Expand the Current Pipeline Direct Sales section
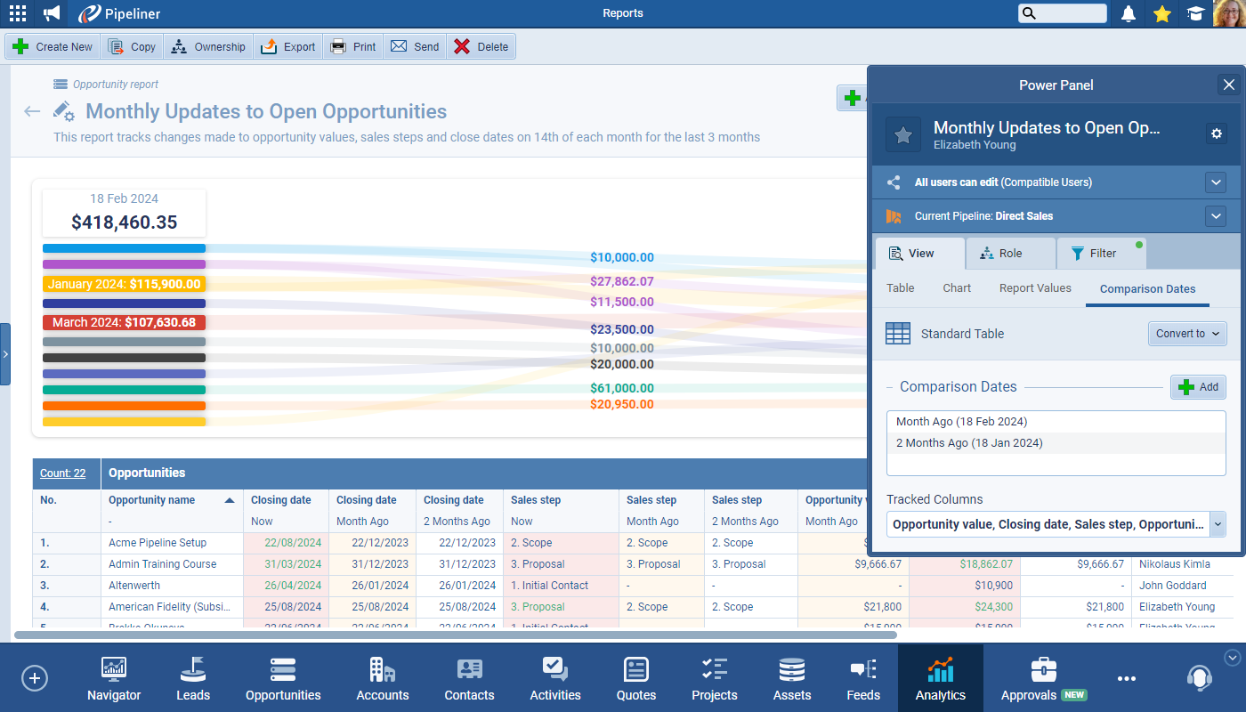 (x=1216, y=216)
